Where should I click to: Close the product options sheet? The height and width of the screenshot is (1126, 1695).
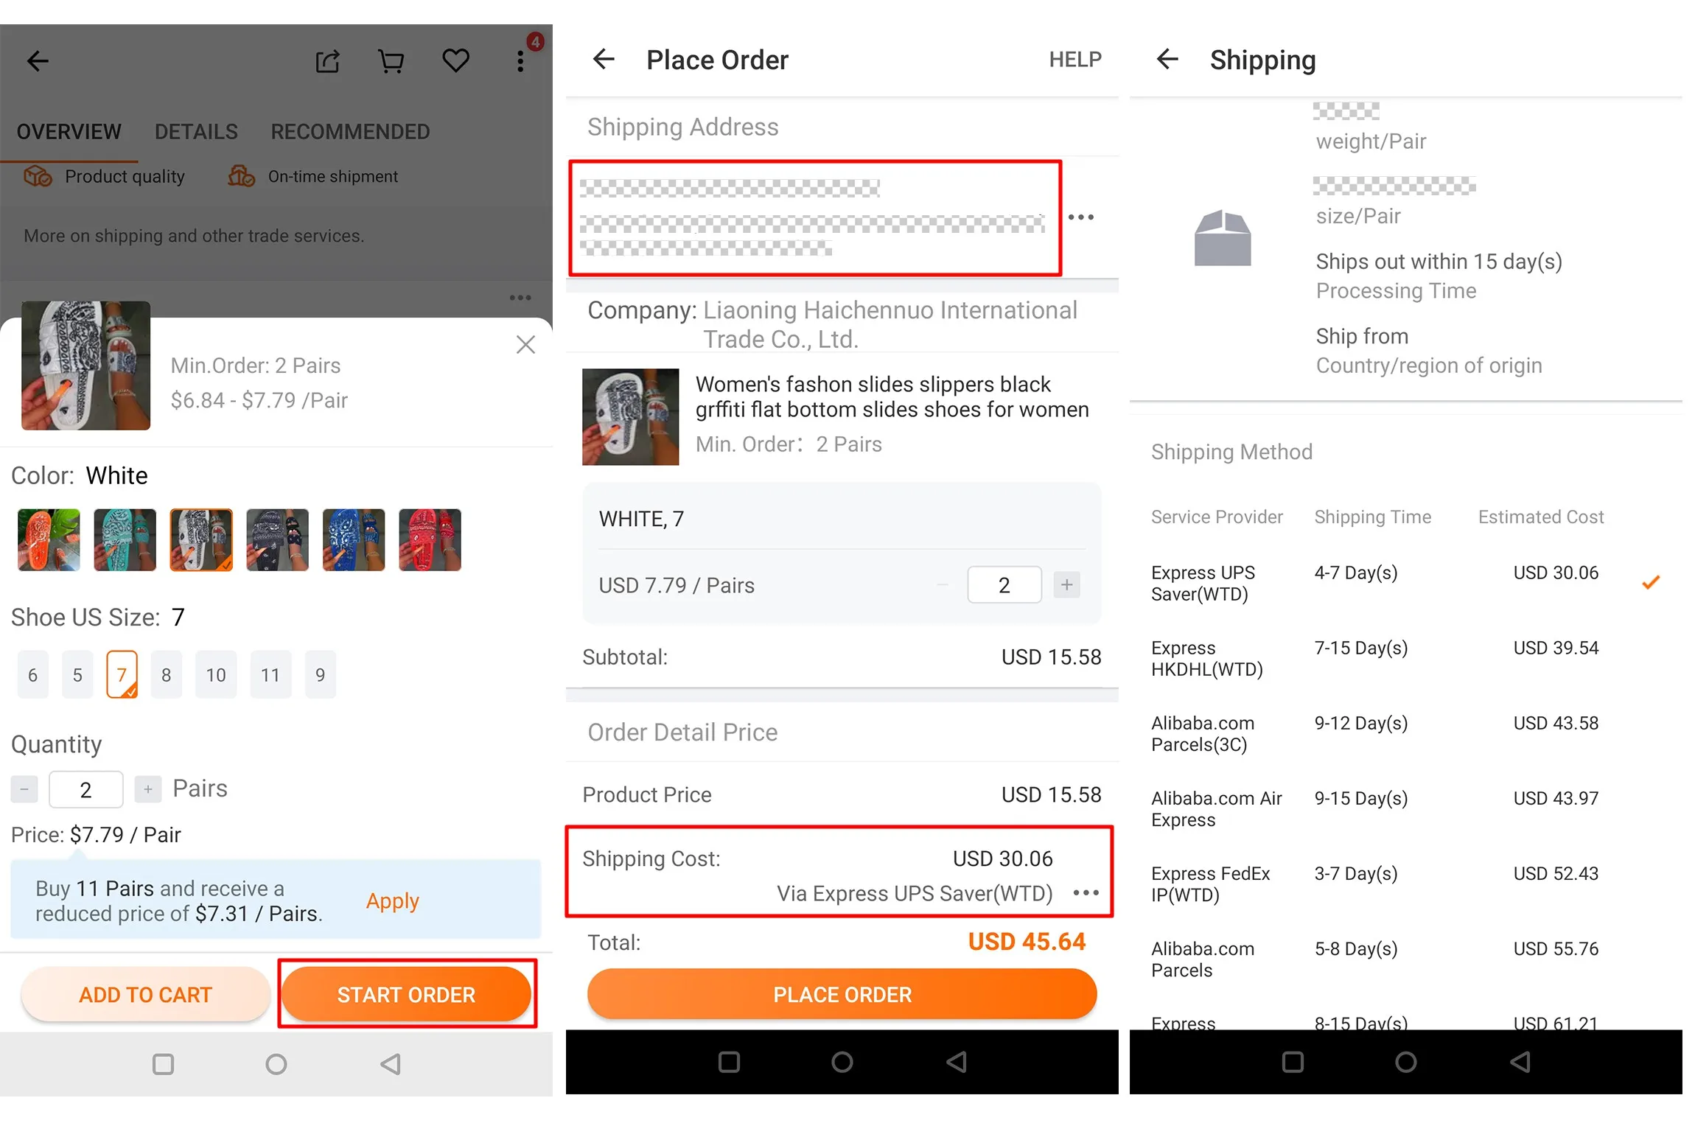pyautogui.click(x=525, y=344)
